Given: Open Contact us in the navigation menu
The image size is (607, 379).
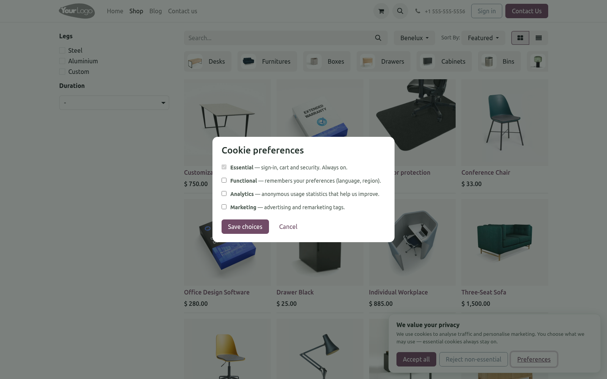Looking at the screenshot, I should 182,11.
